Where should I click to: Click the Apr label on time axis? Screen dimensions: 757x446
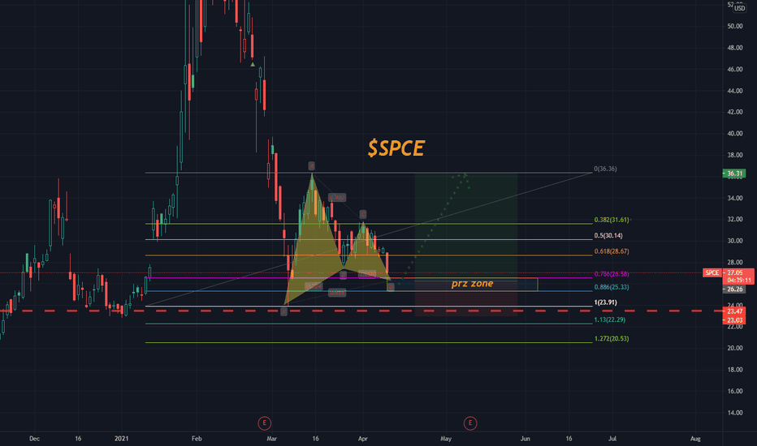363,439
